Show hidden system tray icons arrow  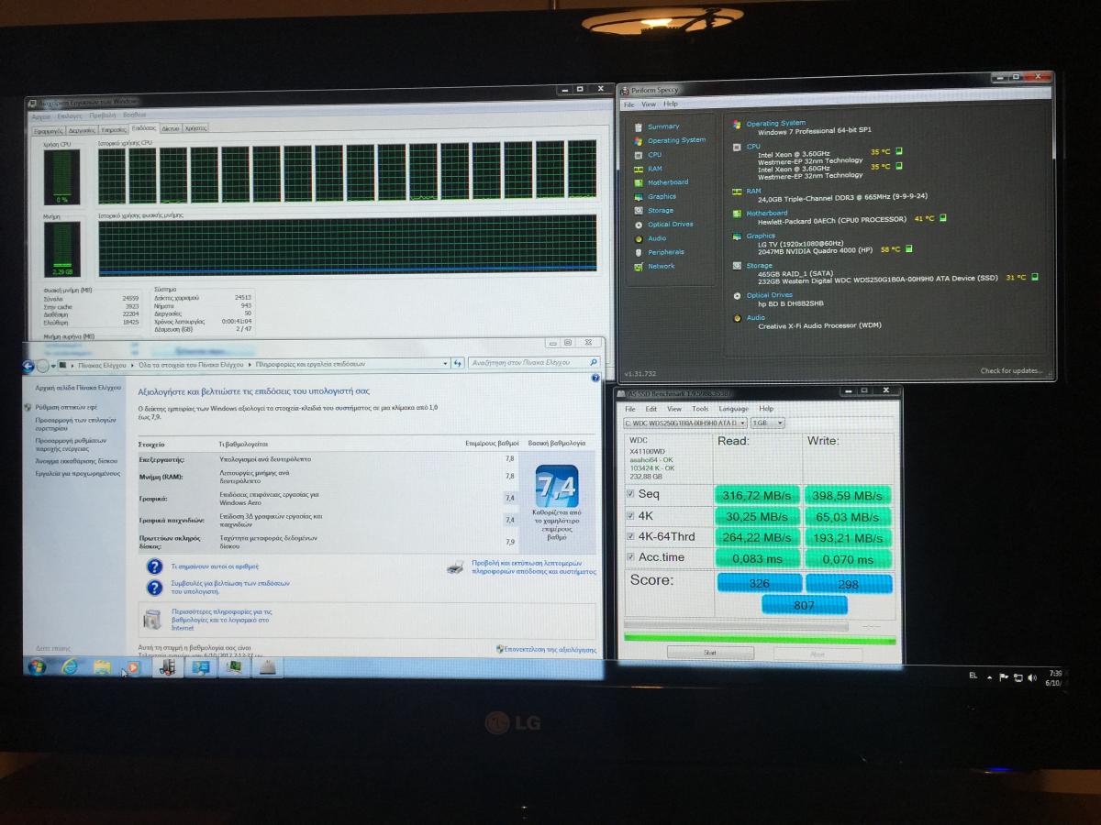(989, 677)
